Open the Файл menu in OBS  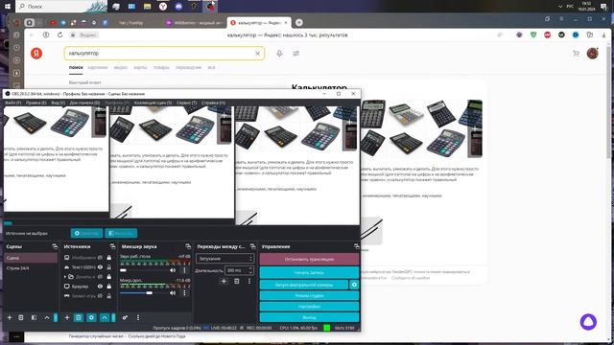12,103
